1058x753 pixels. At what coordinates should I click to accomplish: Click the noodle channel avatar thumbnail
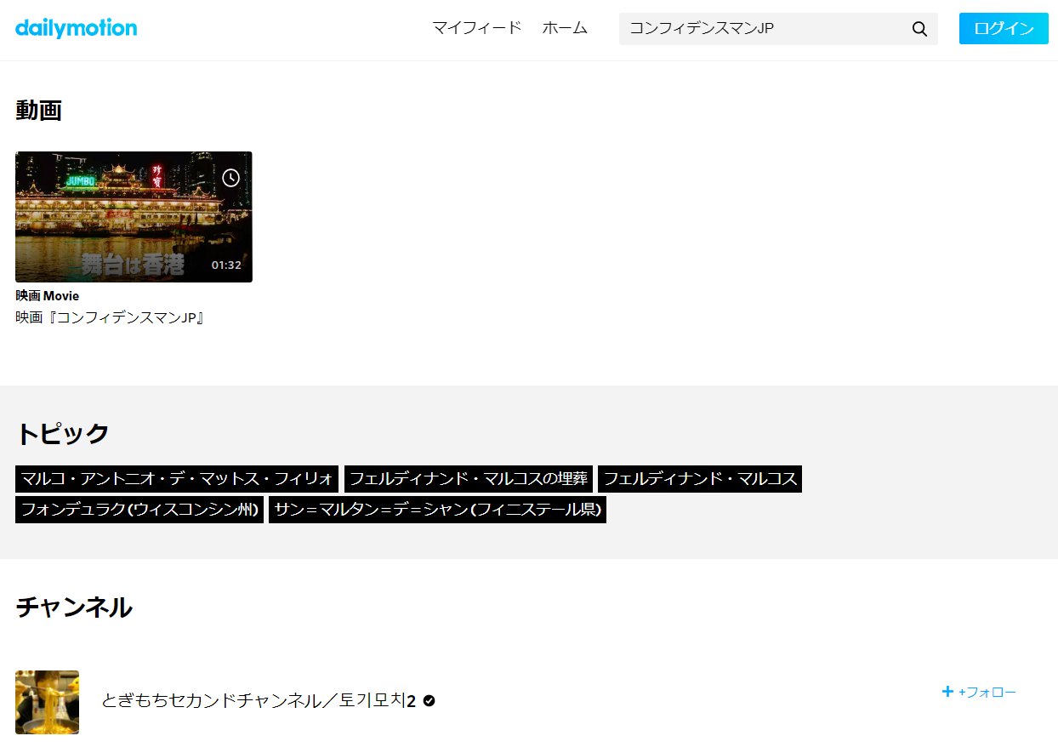47,702
